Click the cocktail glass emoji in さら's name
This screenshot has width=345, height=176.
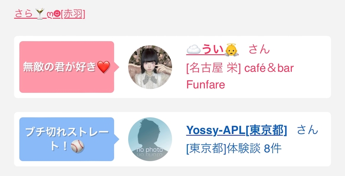[40, 14]
